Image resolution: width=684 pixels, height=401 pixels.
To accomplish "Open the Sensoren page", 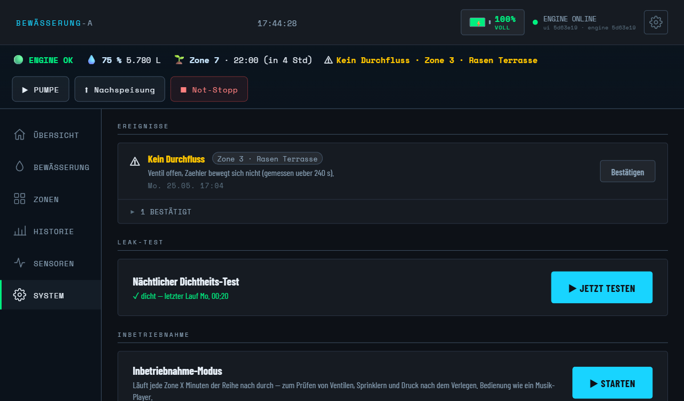I will 50,263.
